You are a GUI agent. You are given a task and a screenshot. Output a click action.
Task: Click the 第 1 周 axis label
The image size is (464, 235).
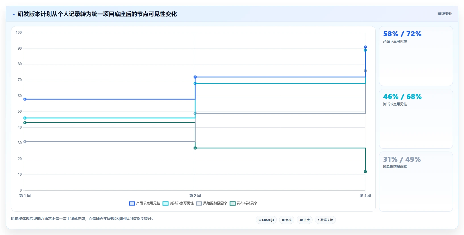(25, 196)
